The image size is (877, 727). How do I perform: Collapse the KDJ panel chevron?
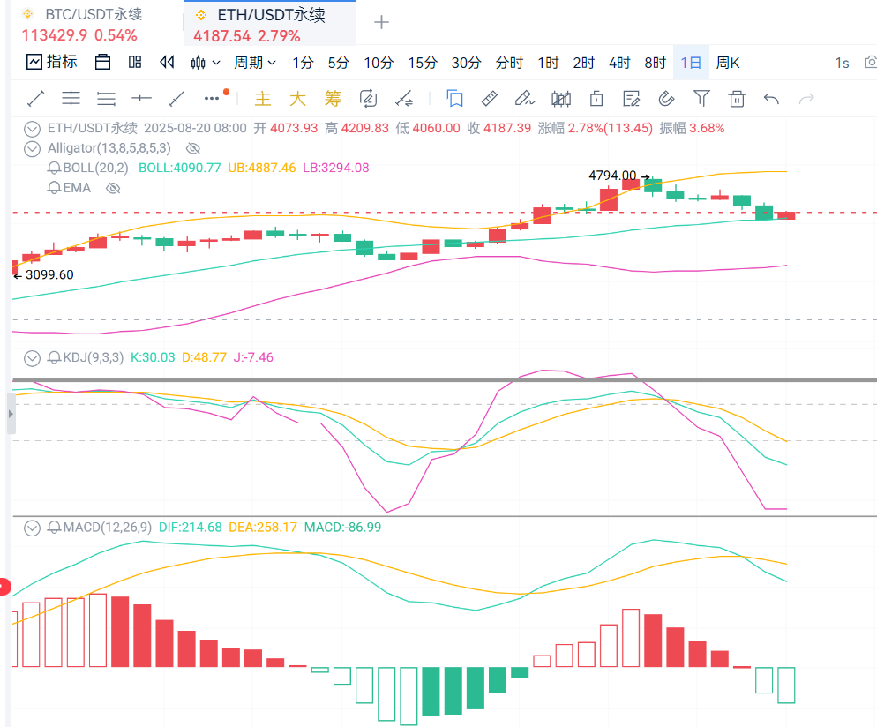point(32,358)
